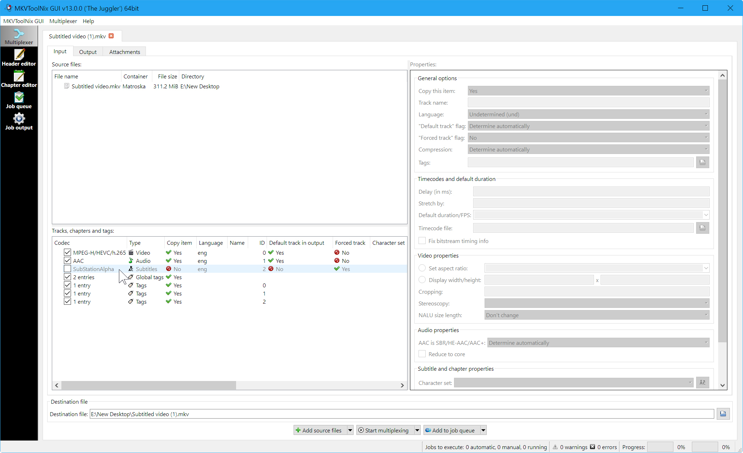This screenshot has height=453, width=743.
Task: Expand the Language dropdown in properties
Action: (706, 114)
